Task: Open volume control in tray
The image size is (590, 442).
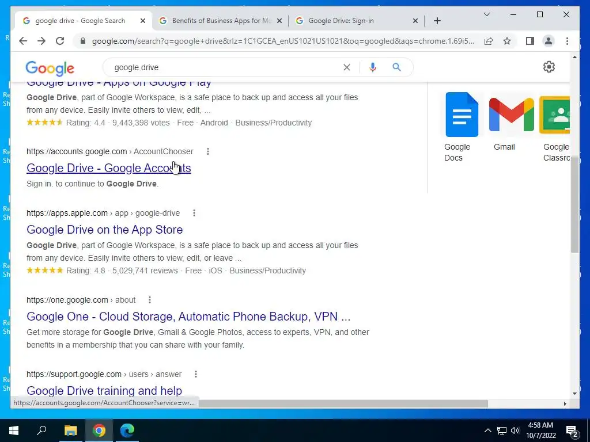Action: 515,430
